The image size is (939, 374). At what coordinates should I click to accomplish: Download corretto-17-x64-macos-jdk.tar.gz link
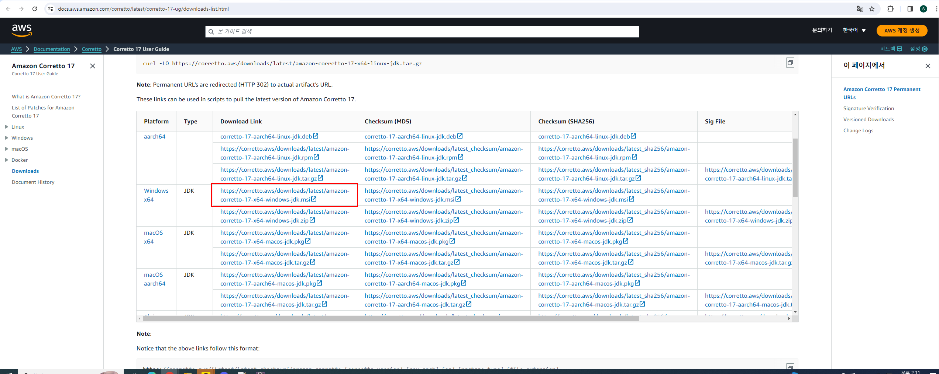[285, 258]
